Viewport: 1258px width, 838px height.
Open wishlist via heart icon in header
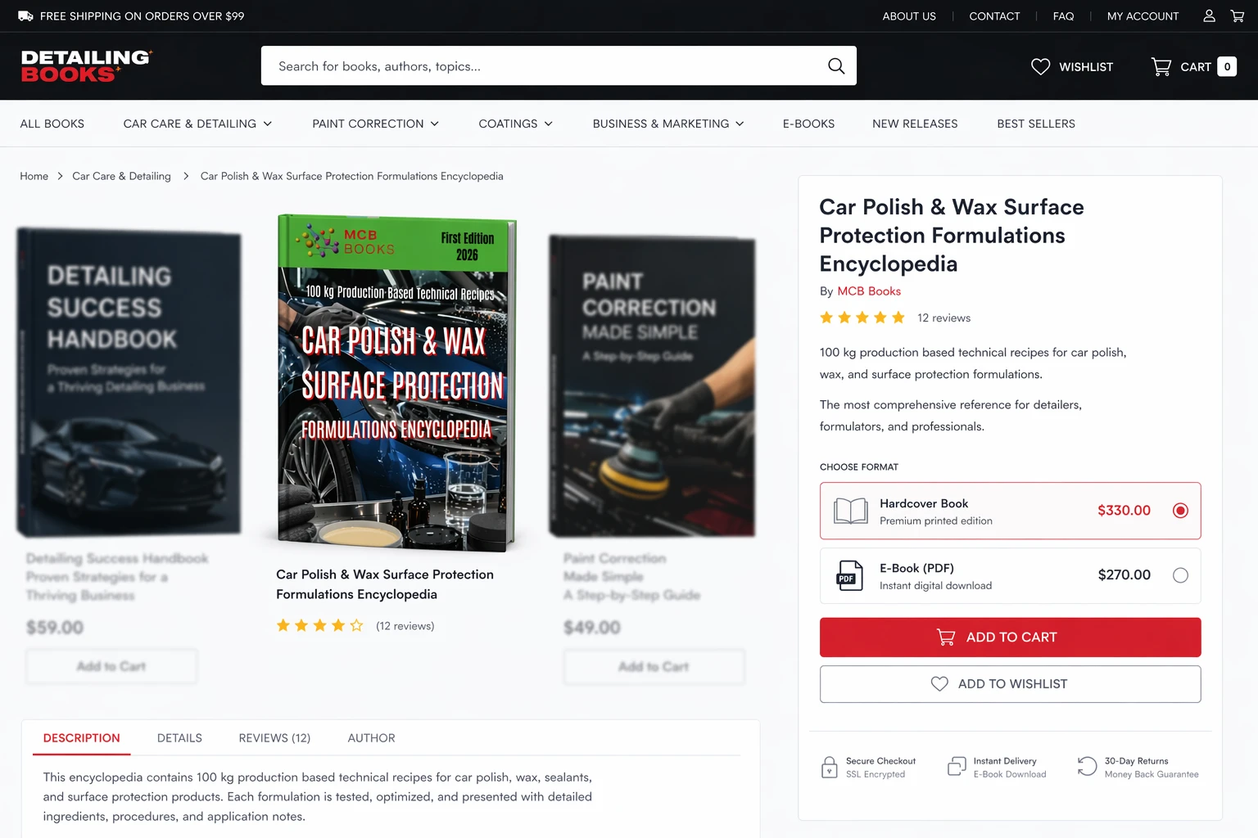point(1040,67)
